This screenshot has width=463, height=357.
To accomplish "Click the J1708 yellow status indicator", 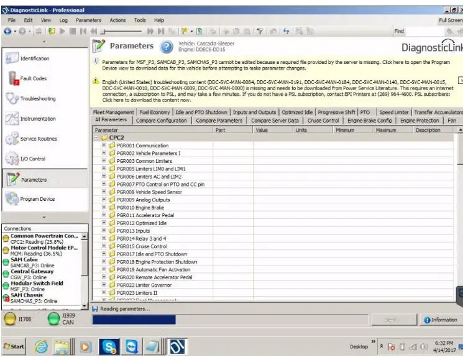I will click(10, 319).
